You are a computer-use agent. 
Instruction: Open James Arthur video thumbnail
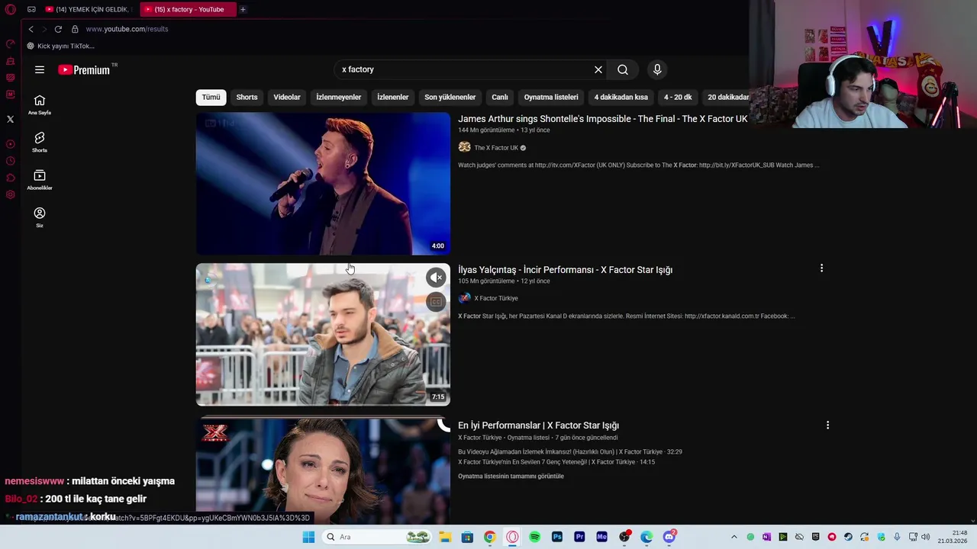(323, 184)
